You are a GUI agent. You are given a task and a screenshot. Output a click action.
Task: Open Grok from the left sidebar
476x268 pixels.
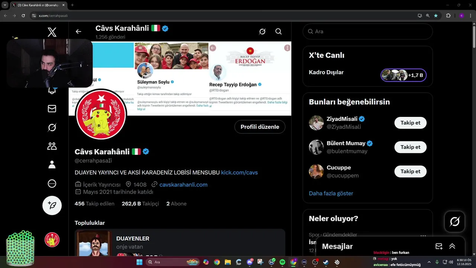coord(52,128)
